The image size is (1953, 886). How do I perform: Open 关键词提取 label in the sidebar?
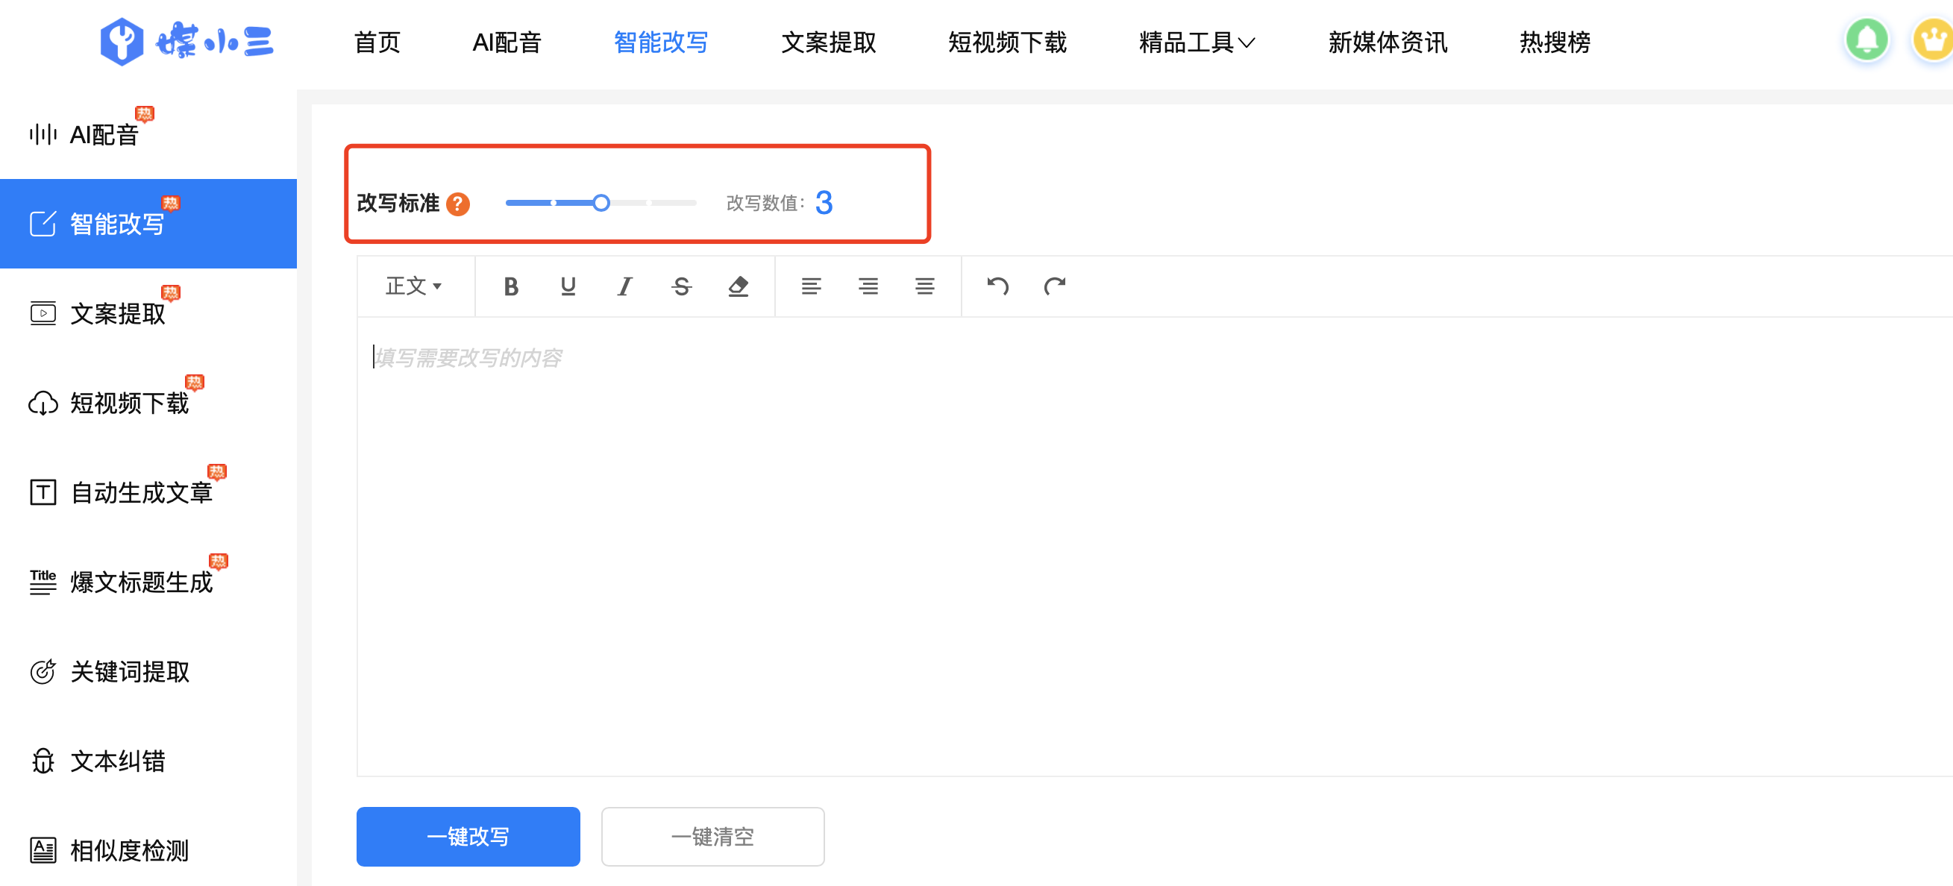(130, 670)
